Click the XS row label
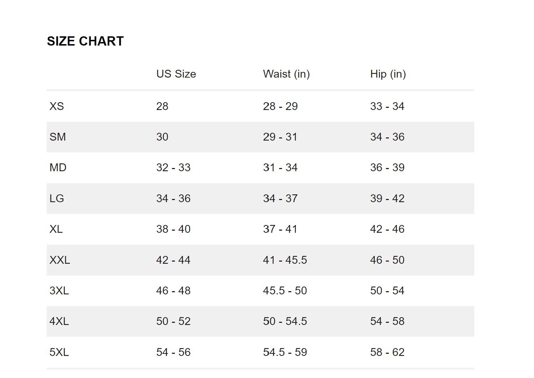The height and width of the screenshot is (378, 534). tap(57, 106)
